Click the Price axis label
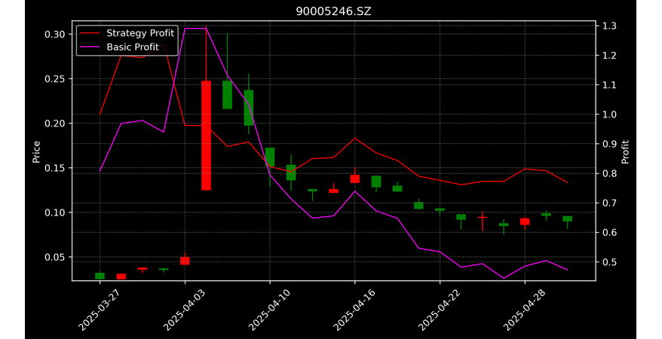This screenshot has height=339, width=662. [36, 152]
